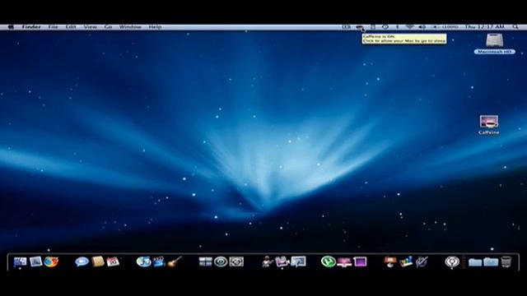
Task: Open the Help menu
Action: (x=155, y=27)
